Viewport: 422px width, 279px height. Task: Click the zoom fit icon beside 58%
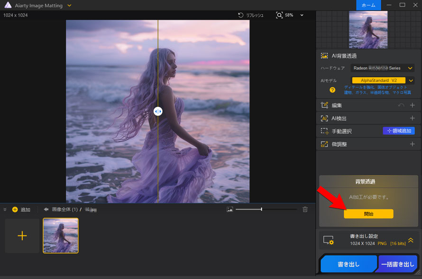[x=279, y=15]
